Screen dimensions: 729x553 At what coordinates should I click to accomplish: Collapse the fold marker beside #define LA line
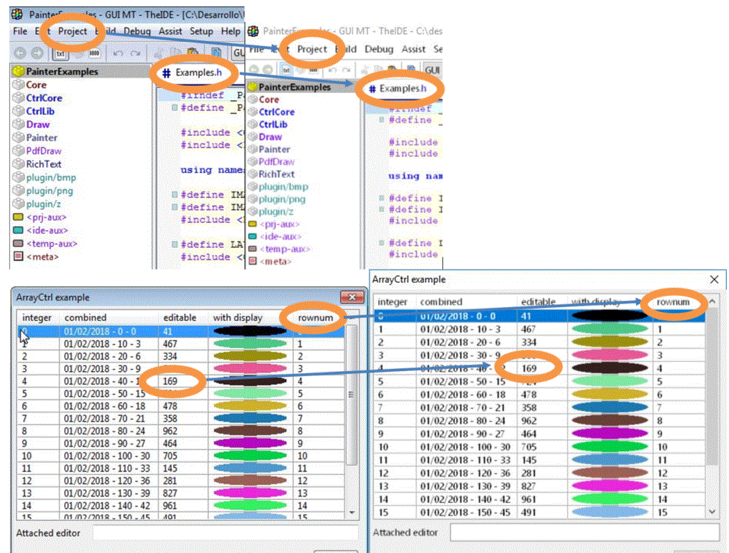(x=174, y=245)
